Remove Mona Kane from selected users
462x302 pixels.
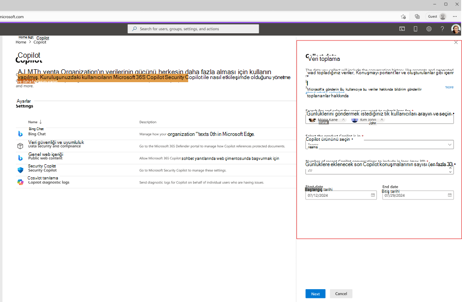343,120
